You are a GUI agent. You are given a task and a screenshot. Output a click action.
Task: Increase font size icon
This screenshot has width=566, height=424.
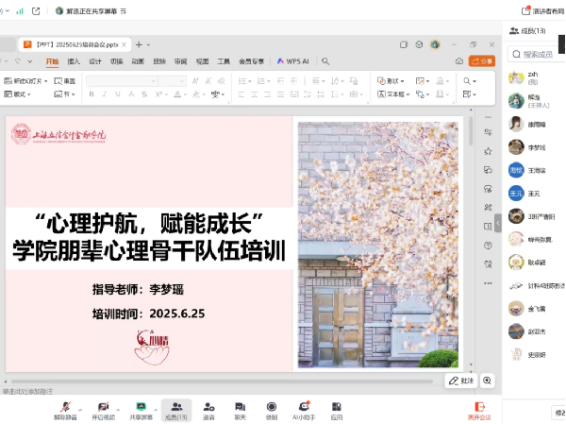click(195, 81)
